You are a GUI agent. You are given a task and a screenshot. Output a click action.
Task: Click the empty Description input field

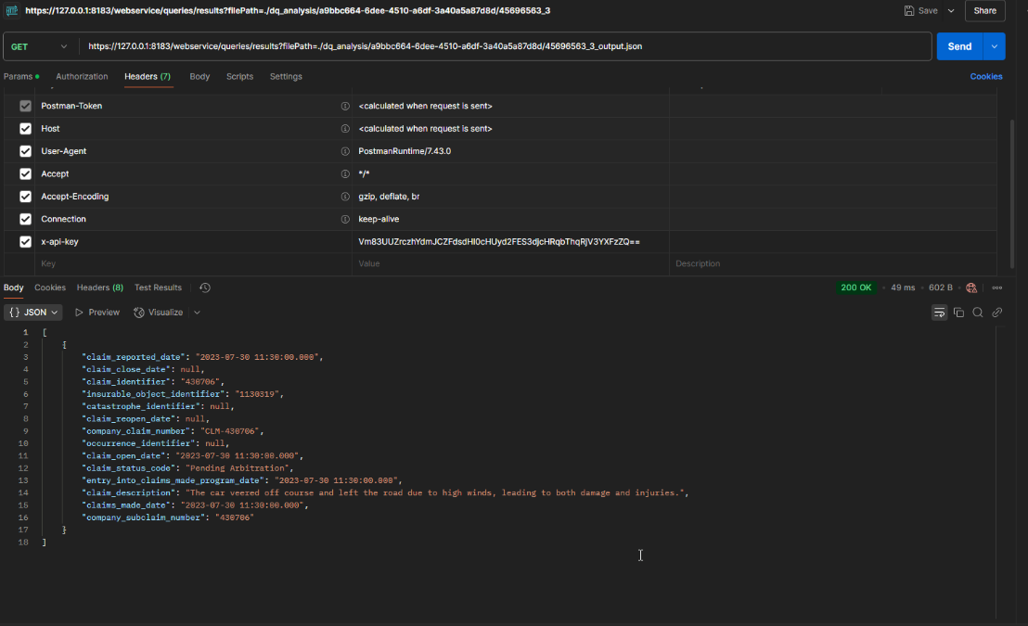pos(832,263)
